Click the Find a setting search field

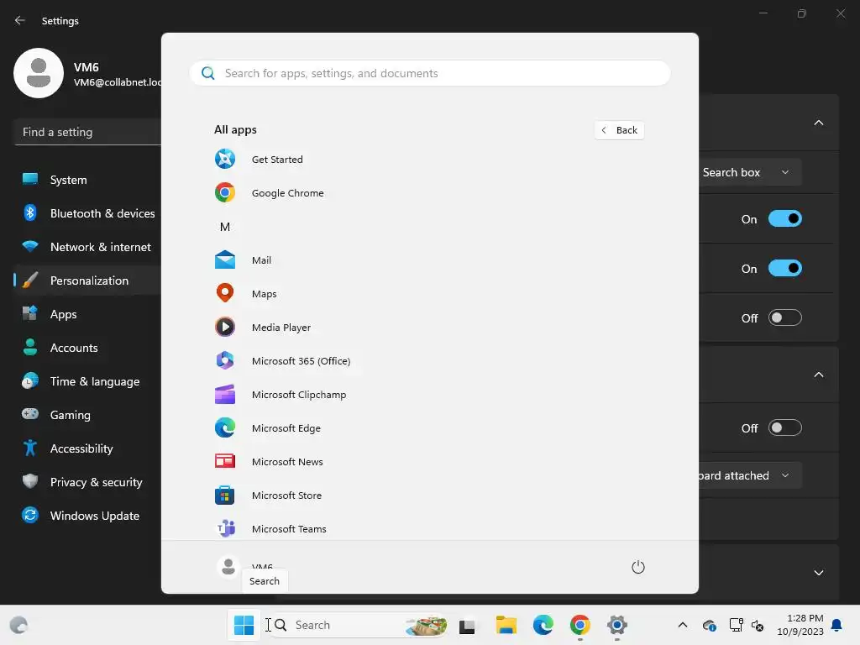coord(87,132)
